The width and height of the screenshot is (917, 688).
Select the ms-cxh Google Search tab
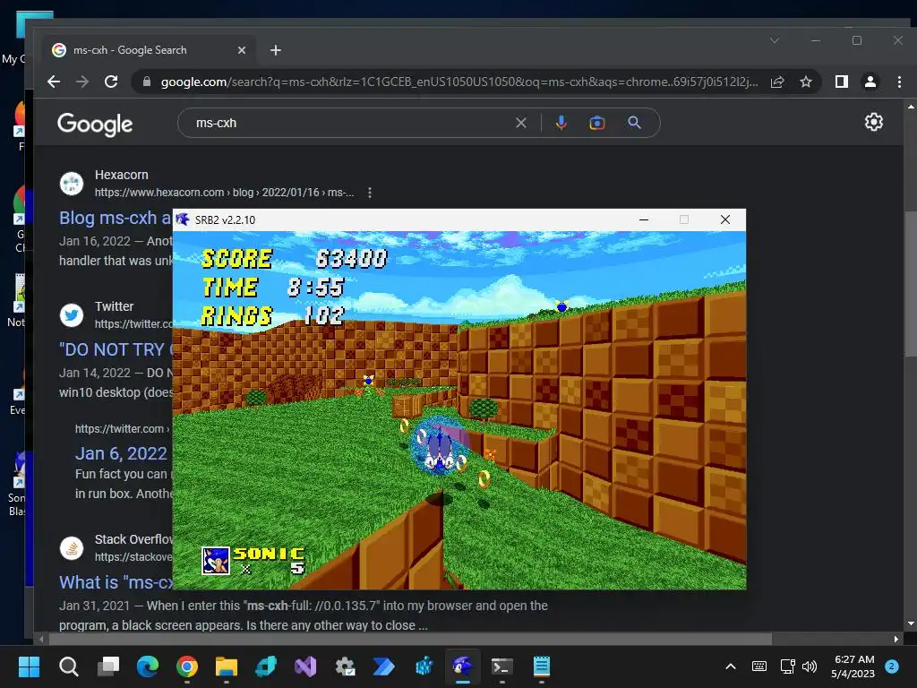(150, 50)
